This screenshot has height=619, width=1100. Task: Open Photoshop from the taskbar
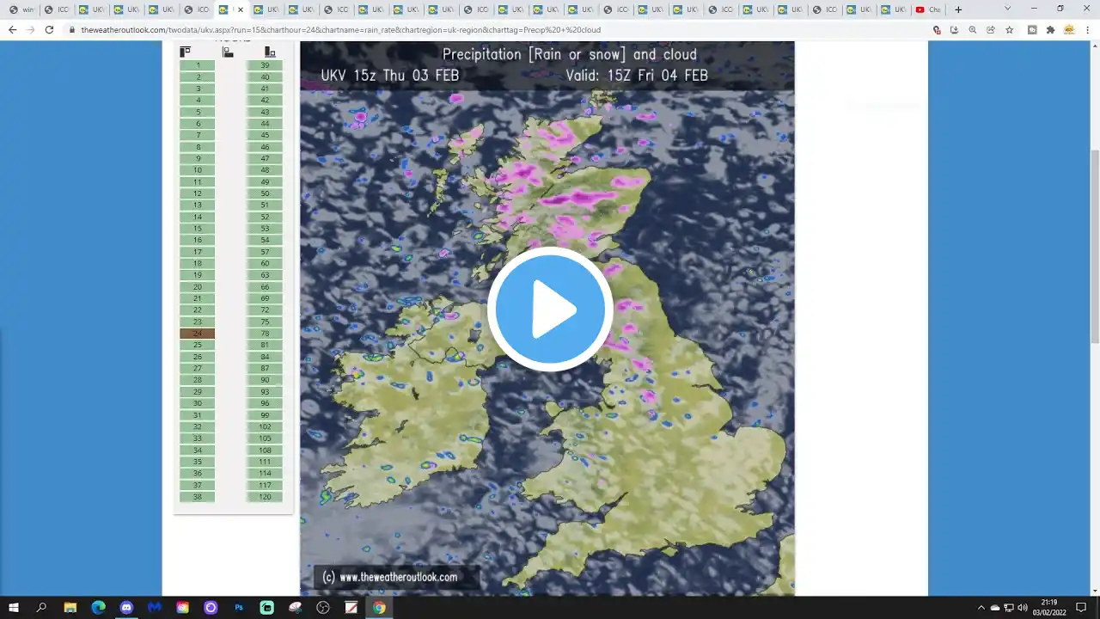click(x=239, y=608)
